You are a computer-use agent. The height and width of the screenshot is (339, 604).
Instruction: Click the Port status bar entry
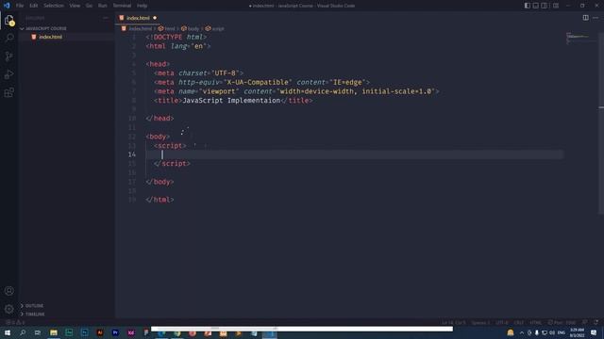coord(562,322)
